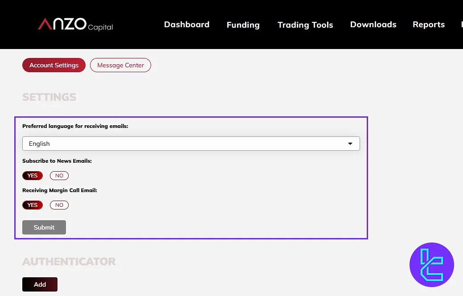Open the Reports menu item
This screenshot has height=296, width=463.
tap(428, 25)
